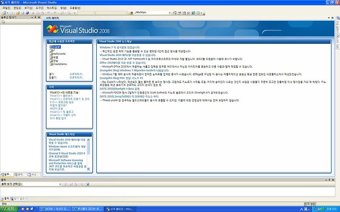
Task: Open the Start Page toolbar icon
Action: coord(193,13)
